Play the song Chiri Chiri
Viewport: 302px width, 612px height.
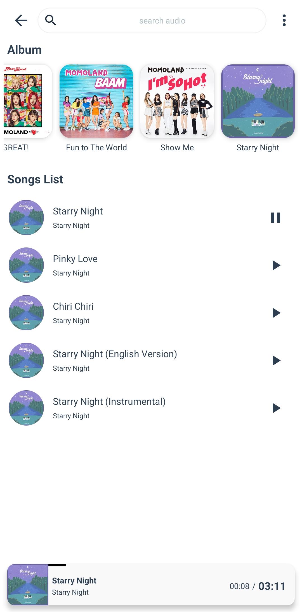pyautogui.click(x=276, y=313)
